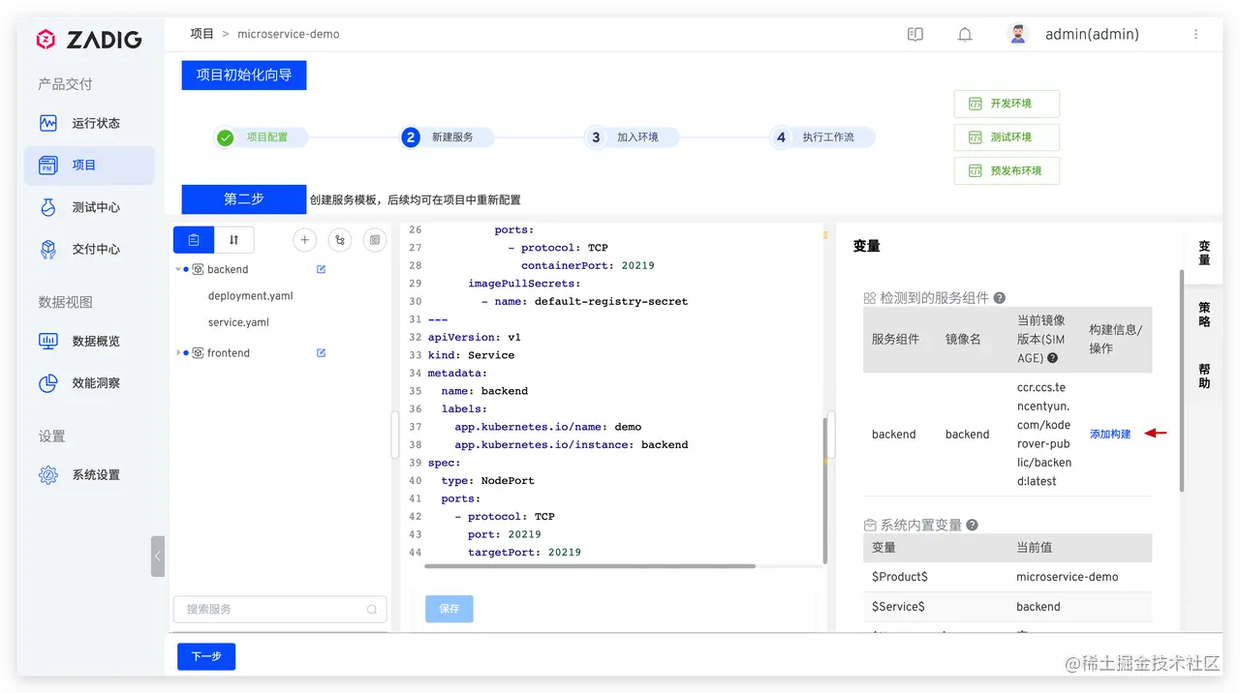
Task: Click the 保存 button
Action: (449, 609)
